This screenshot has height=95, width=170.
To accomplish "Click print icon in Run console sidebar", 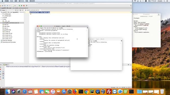I will [x=3, y=76].
